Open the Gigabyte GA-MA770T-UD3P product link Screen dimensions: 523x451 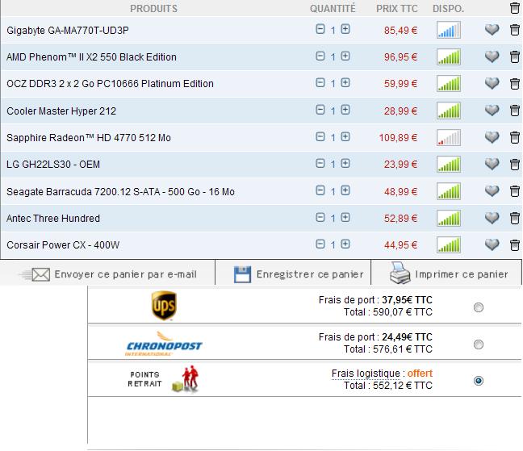[x=68, y=31]
